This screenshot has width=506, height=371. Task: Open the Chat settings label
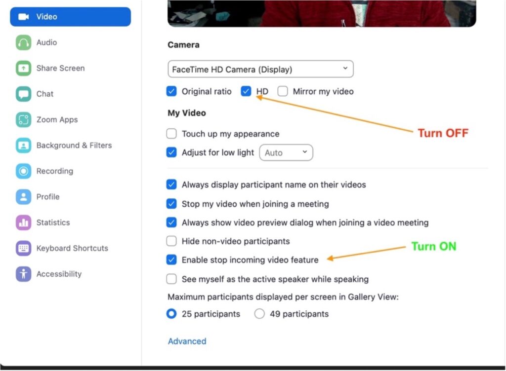45,94
